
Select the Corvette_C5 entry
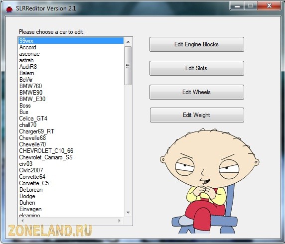(x=71, y=183)
